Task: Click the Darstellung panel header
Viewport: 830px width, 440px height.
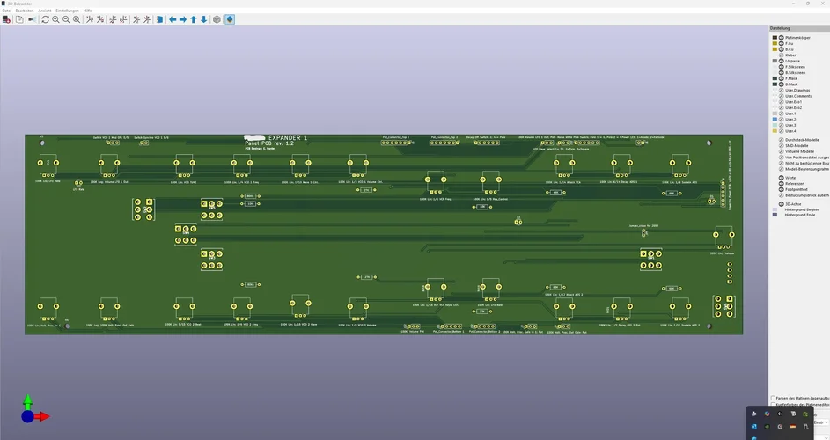Action: click(799, 28)
